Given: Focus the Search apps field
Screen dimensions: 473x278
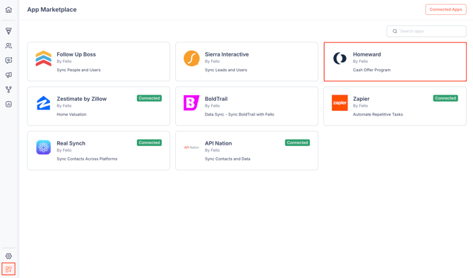Looking at the screenshot, I should 426,31.
